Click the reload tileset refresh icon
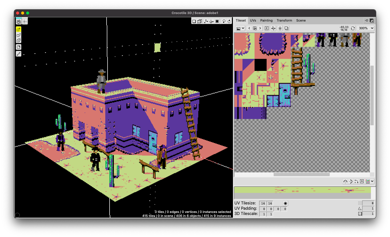The image size is (390, 237). click(x=353, y=28)
